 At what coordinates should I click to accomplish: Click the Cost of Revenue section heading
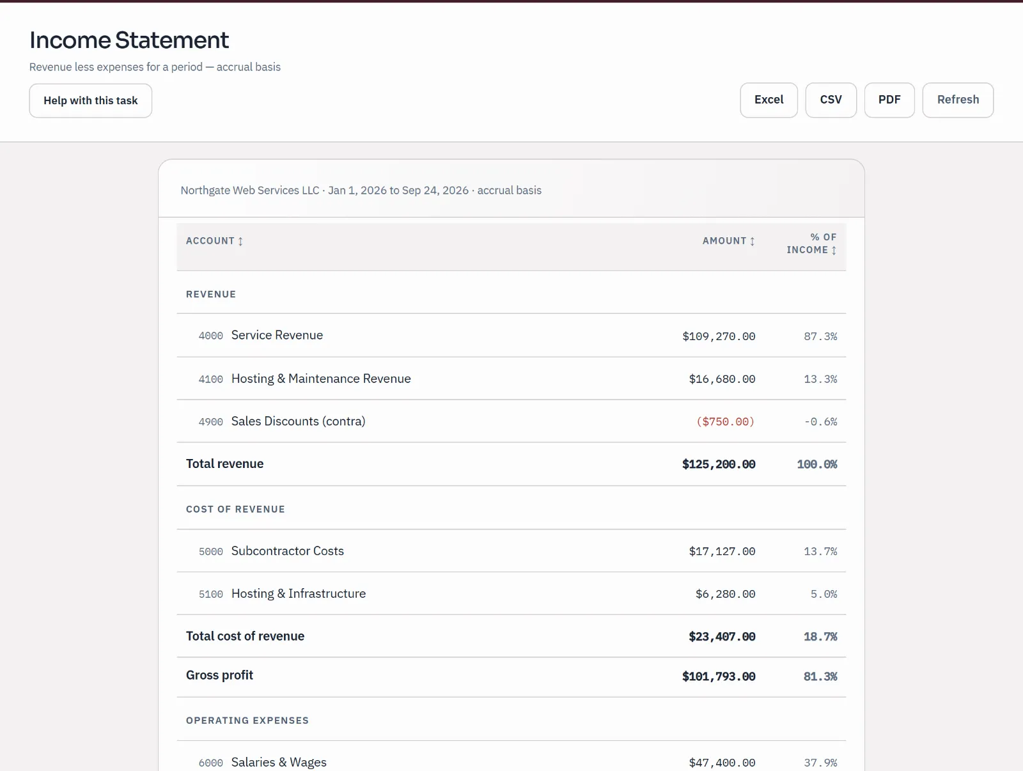point(235,510)
